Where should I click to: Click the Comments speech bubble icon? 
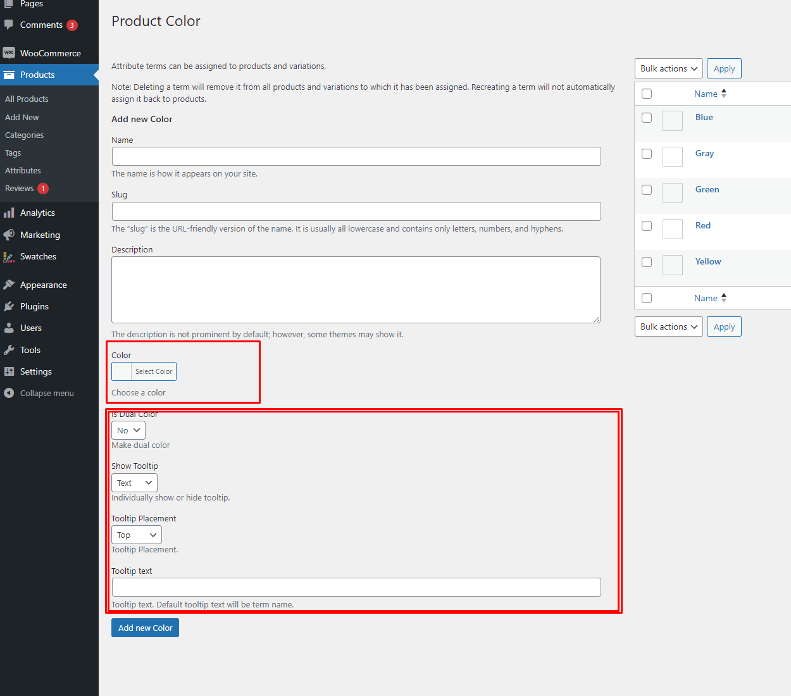[9, 25]
